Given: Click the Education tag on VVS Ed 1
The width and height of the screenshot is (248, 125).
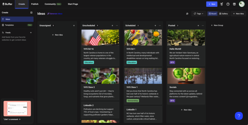Looking at the screenshot, I should click(x=132, y=62).
